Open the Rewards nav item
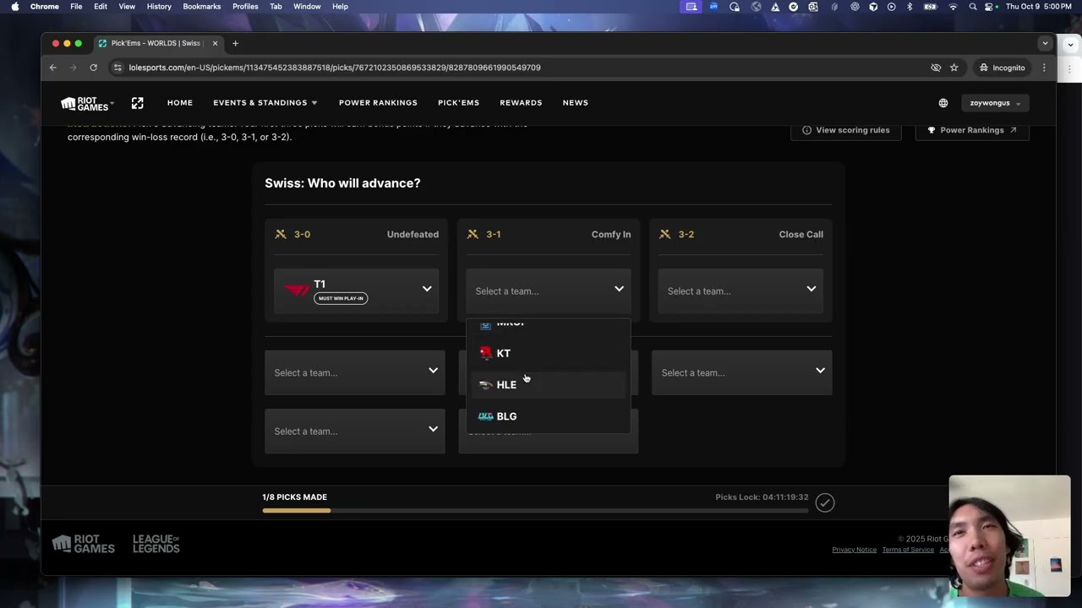 click(521, 103)
